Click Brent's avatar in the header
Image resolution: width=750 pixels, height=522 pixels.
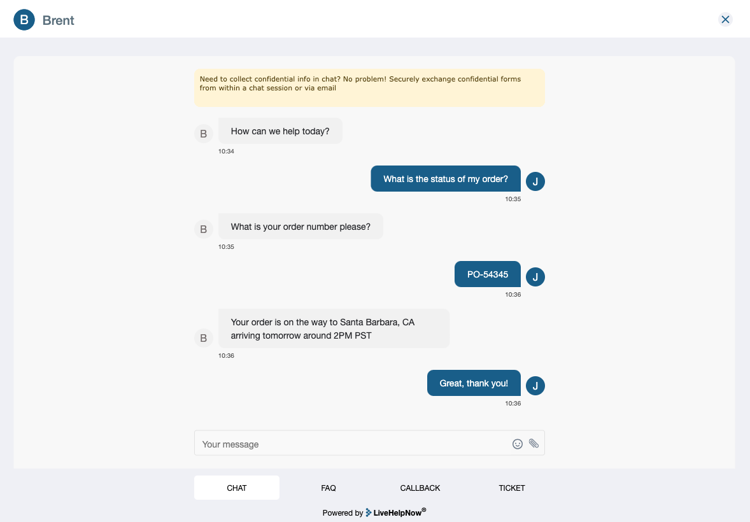click(24, 20)
